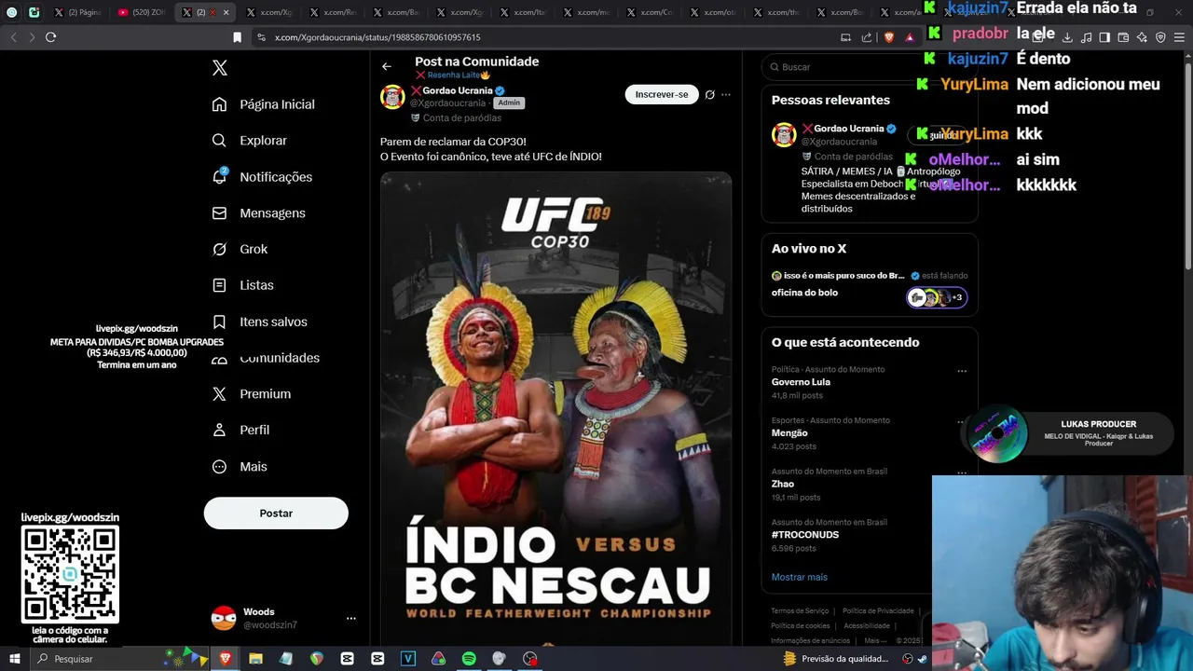Open File Explorer in taskbar
Screen dimensions: 1193x671
coord(255,659)
